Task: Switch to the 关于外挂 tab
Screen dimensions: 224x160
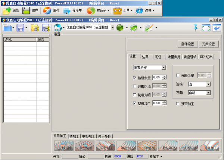Action: pos(105,136)
